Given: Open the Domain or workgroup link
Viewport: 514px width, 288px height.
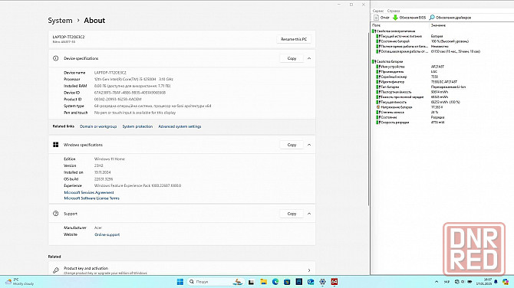Looking at the screenshot, I should pos(98,126).
